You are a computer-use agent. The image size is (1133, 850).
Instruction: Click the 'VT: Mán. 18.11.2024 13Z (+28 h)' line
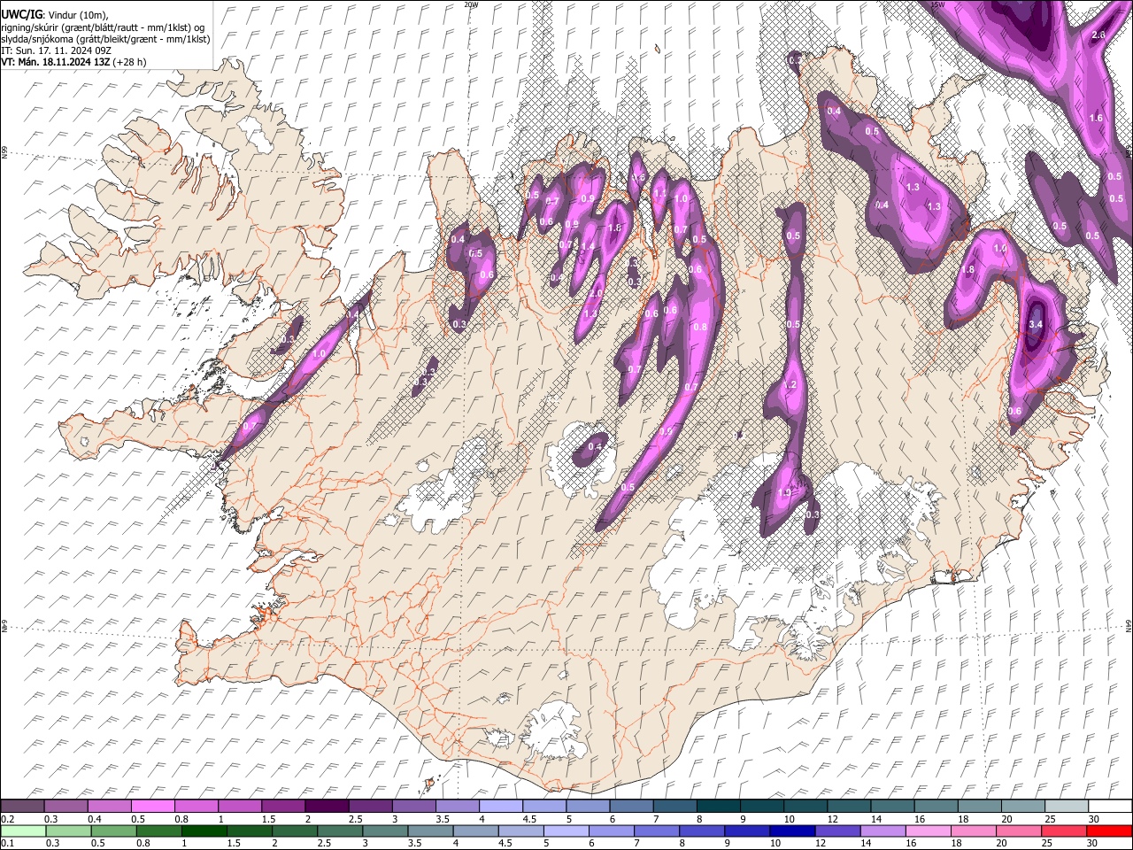tap(74, 62)
